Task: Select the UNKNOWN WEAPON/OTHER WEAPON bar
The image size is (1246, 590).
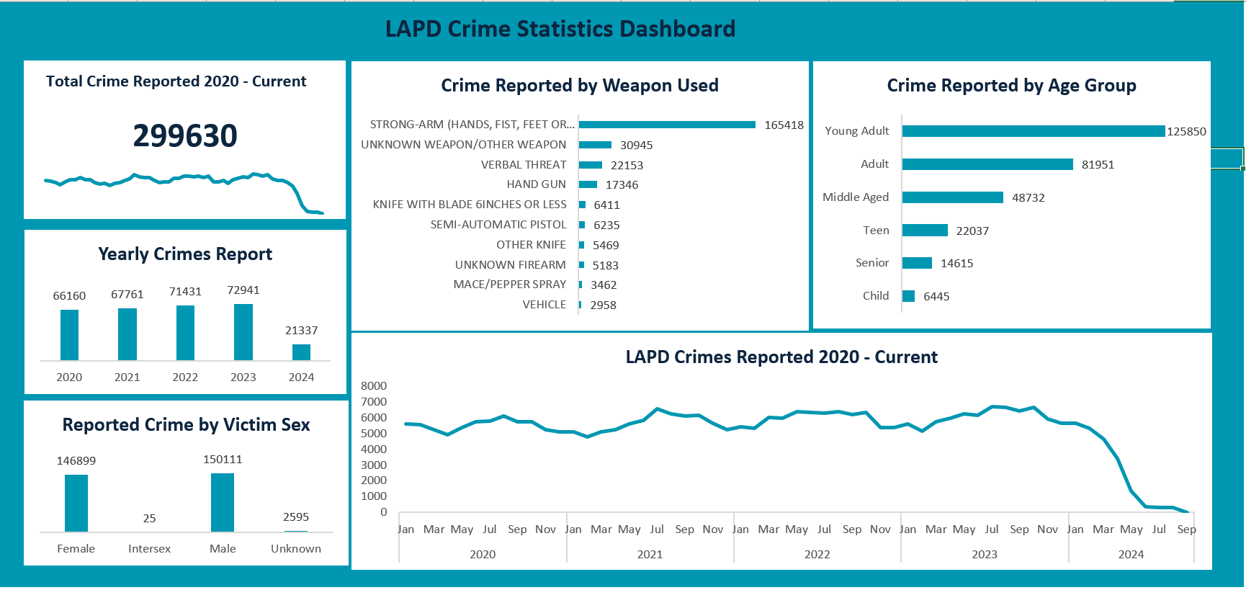Action: [596, 145]
